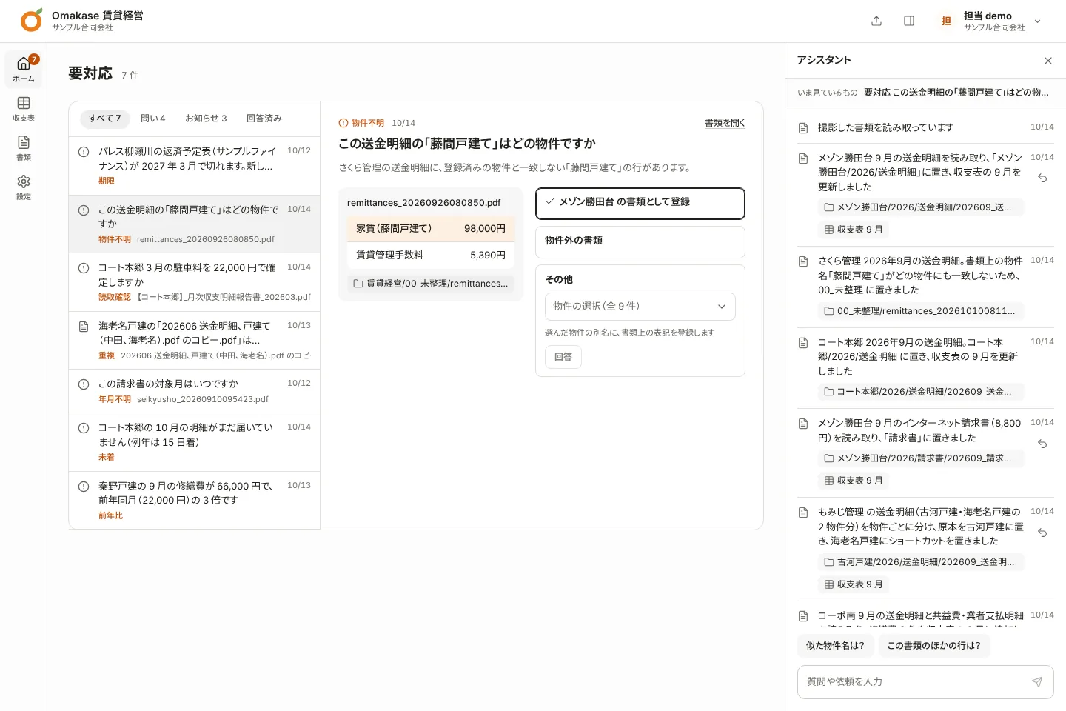The image size is (1066, 711).
Task: Open the コート本郷の10月の明細 未着 item
Action: pos(195,443)
